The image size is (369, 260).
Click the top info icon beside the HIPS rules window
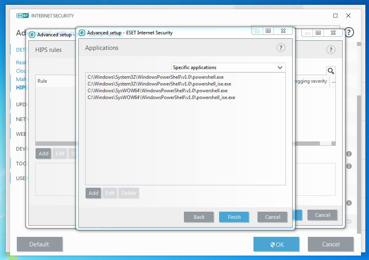pyautogui.click(x=349, y=154)
